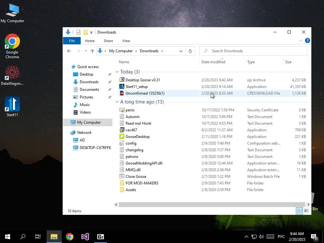Collapse the A long time ago (13) group
This screenshot has height=243, width=324.
coord(117,102)
